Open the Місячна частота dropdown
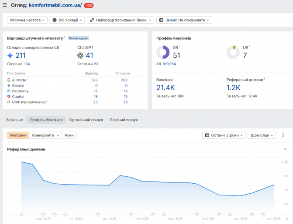Viewport: 293px width, 224px height. pyautogui.click(x=27, y=20)
